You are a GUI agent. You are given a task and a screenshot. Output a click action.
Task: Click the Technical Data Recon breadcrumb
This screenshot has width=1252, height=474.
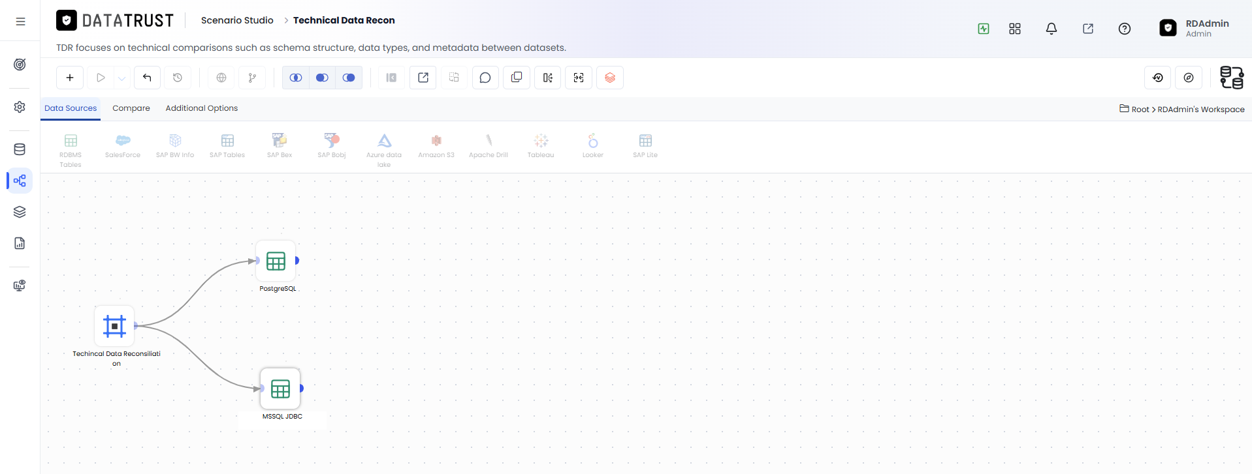point(344,20)
